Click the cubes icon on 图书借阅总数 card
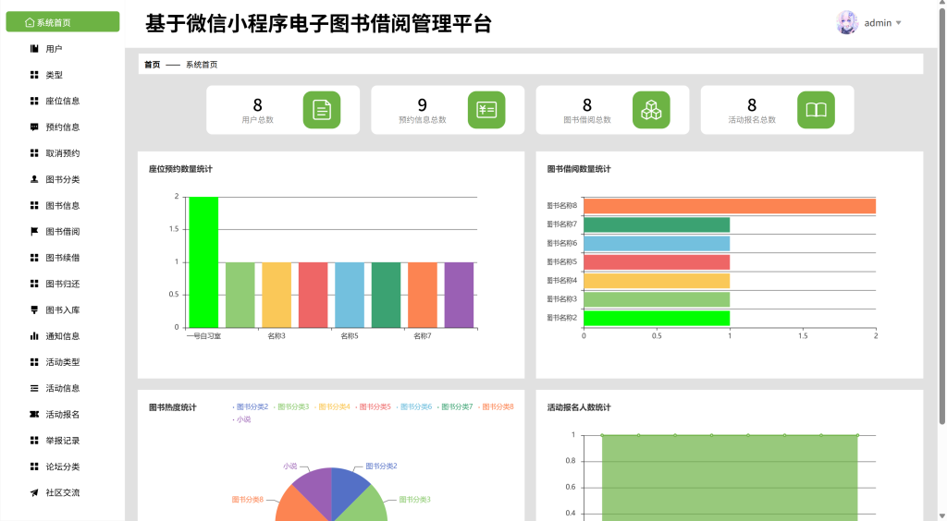 651,110
